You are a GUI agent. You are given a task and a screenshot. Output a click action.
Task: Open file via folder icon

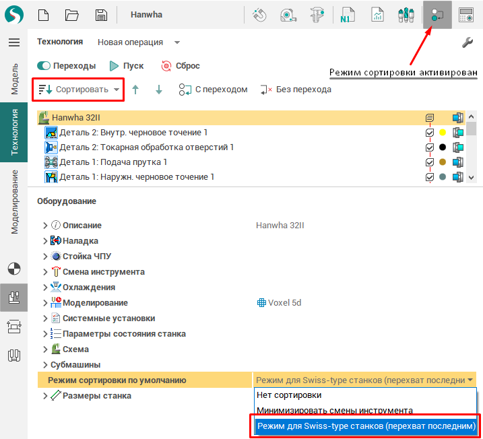click(72, 15)
